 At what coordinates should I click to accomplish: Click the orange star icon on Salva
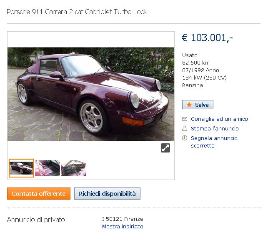(189, 105)
